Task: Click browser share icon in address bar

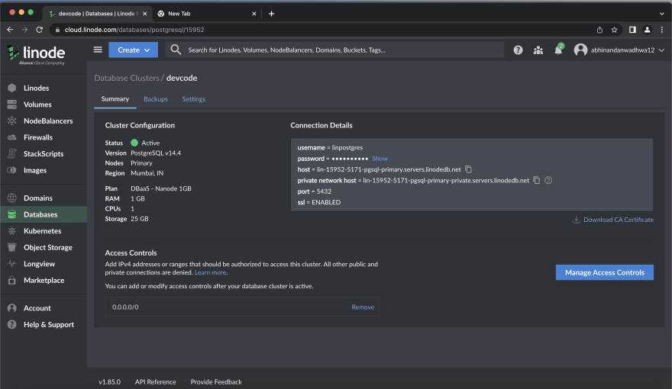Action: (599, 30)
